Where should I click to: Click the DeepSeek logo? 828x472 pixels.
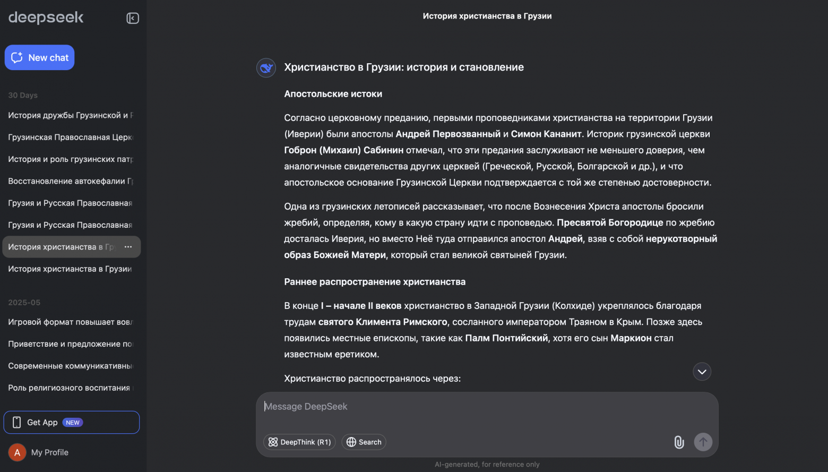[x=46, y=18]
